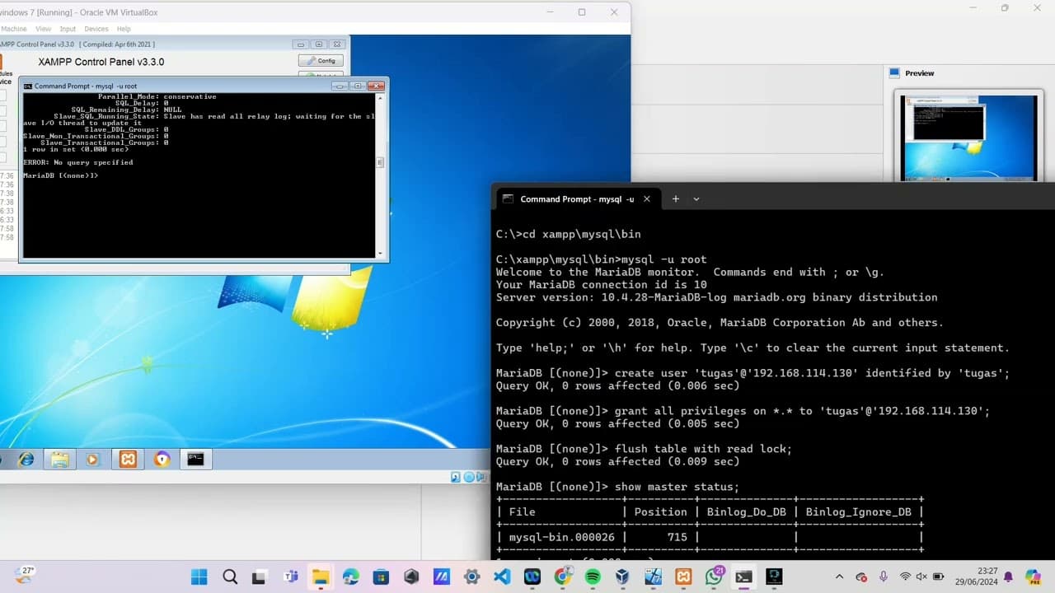Open XAMPP from the Windows 11 taskbar
This screenshot has height=593, width=1055.
tap(683, 577)
